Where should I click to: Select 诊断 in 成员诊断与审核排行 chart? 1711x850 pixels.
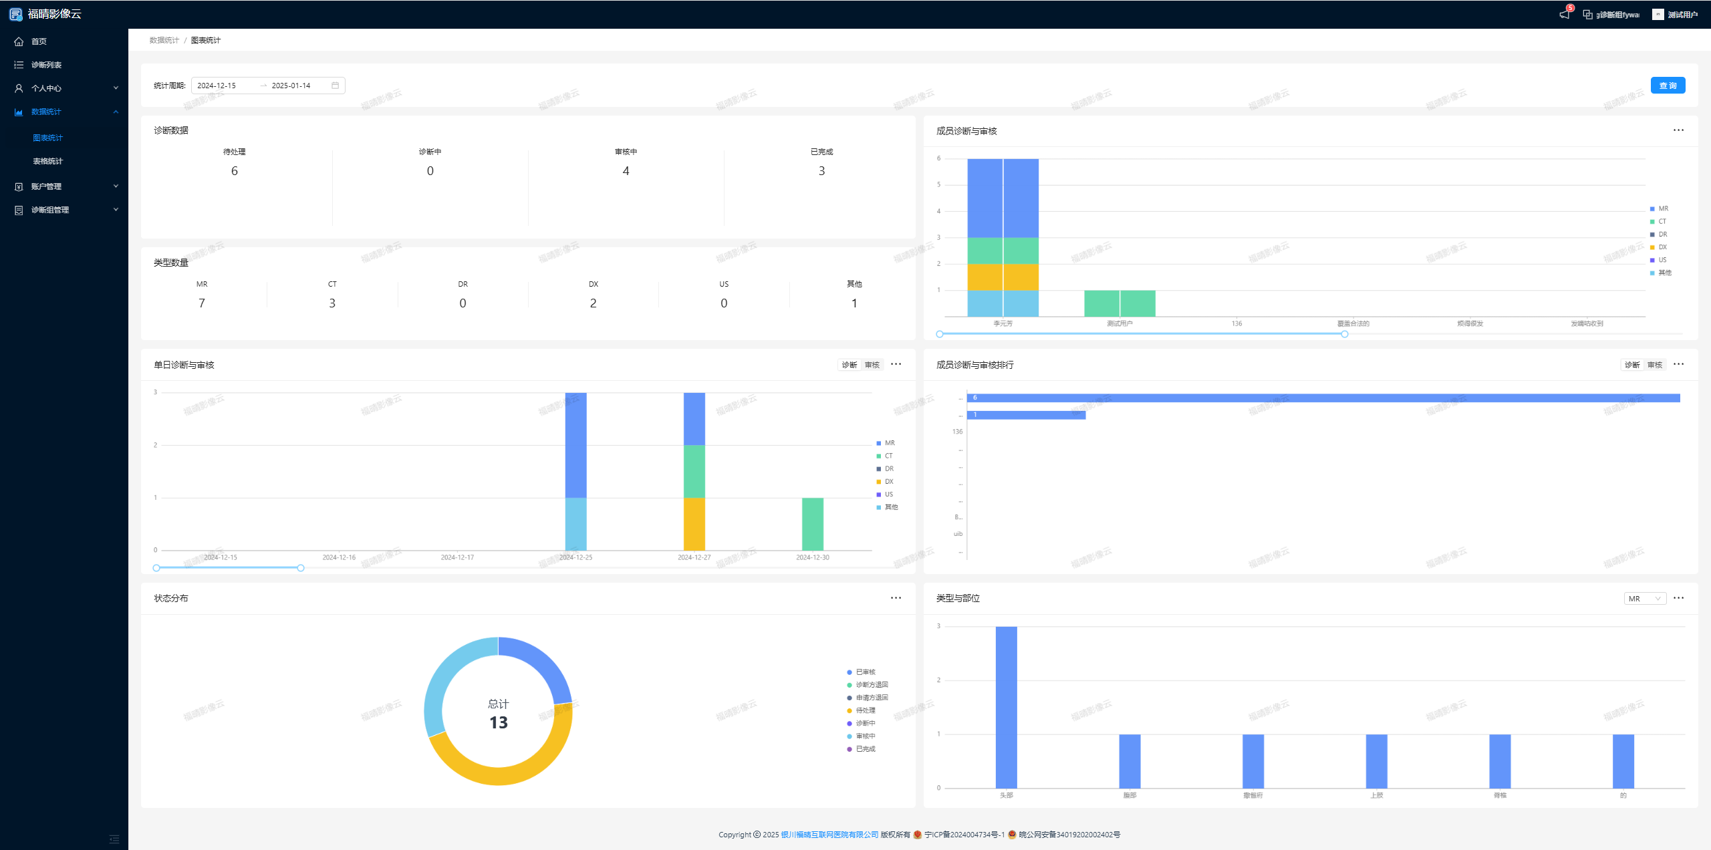[x=1632, y=365]
